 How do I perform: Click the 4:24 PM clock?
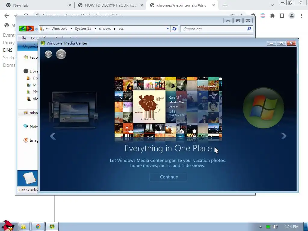coord(291,227)
